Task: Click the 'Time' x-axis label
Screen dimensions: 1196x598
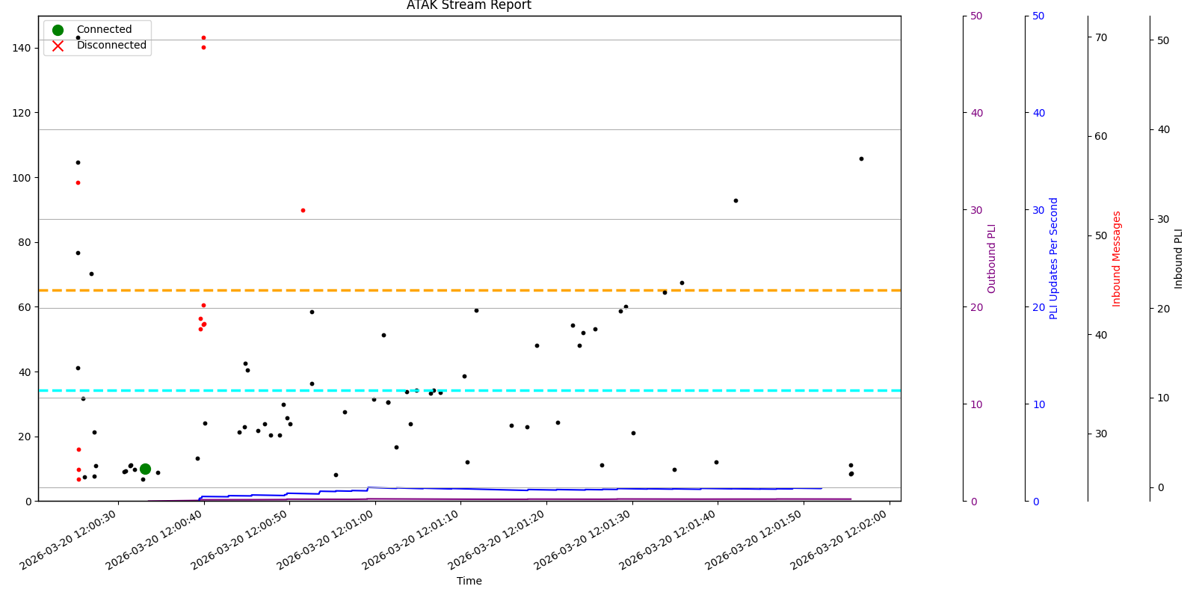Action: [x=469, y=581]
